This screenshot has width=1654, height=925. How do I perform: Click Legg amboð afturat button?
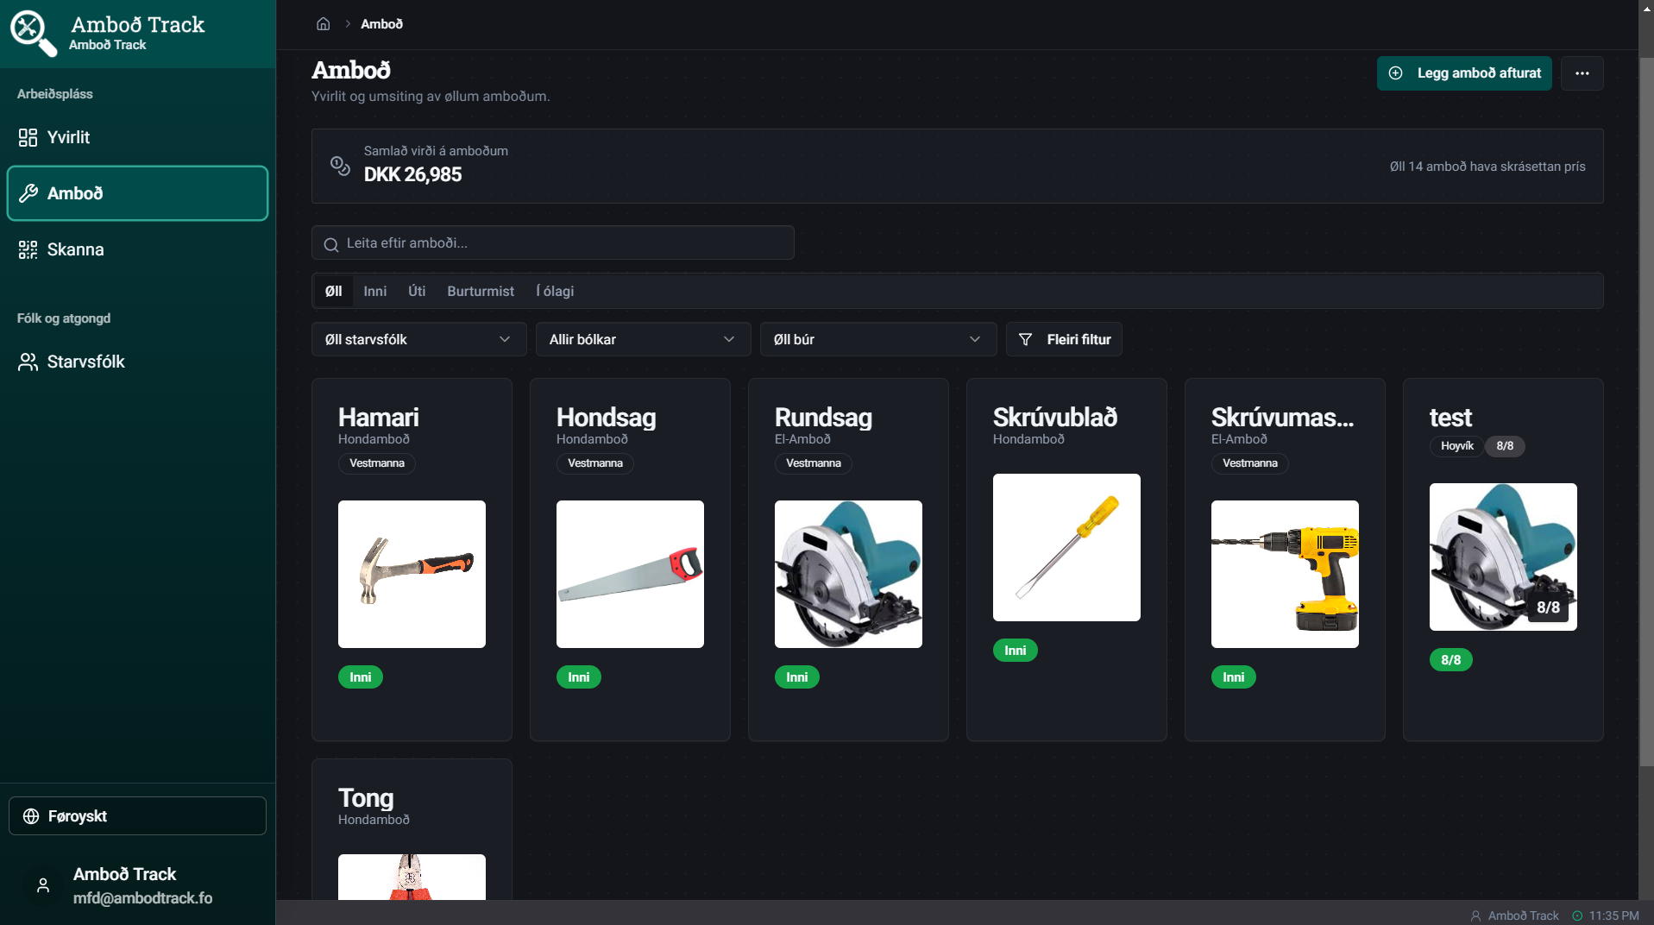click(x=1464, y=73)
